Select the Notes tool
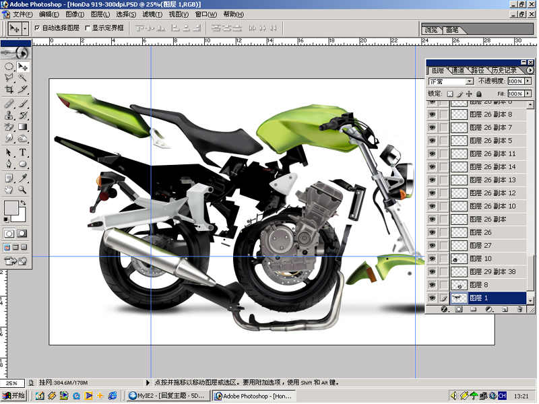 (x=9, y=178)
